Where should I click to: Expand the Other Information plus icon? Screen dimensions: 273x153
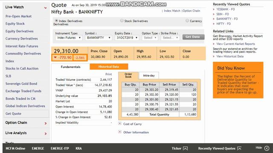click(120, 132)
